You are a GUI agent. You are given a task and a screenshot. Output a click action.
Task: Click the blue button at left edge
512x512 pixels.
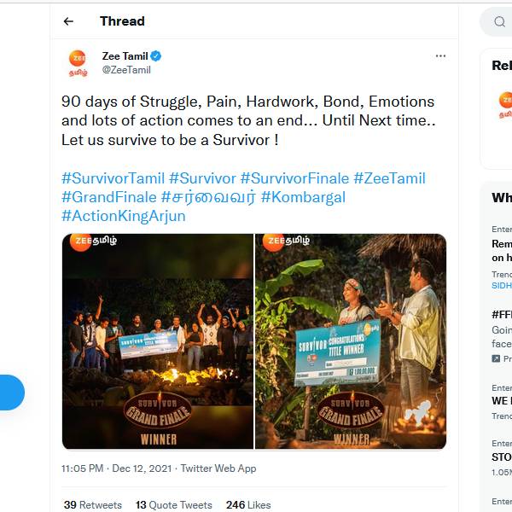click(10, 393)
